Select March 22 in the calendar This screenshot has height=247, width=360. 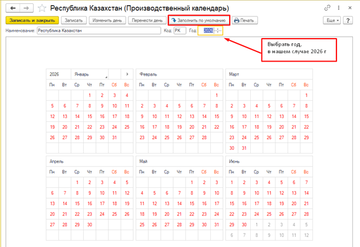pos(306,127)
